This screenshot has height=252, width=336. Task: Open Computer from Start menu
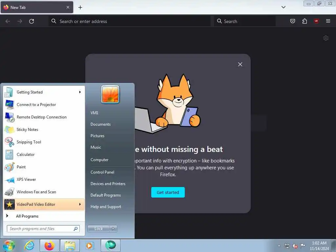click(99, 160)
